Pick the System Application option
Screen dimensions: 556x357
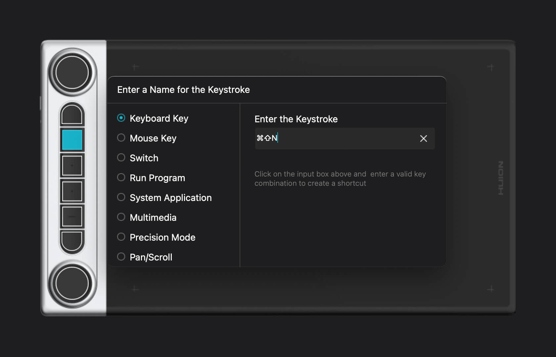click(x=121, y=197)
